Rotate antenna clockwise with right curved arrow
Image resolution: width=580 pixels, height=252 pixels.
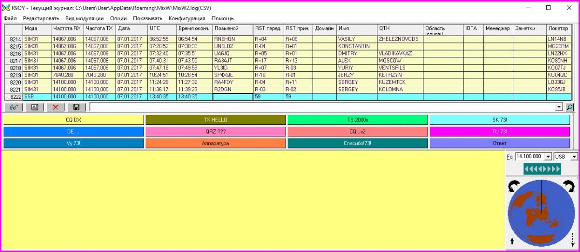pyautogui.click(x=569, y=184)
